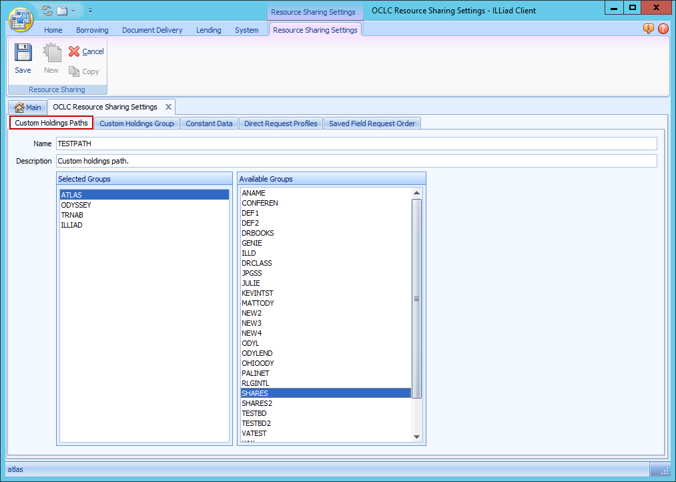Close the OCLC Resource Sharing Settings tab
This screenshot has width=676, height=482.
click(168, 106)
